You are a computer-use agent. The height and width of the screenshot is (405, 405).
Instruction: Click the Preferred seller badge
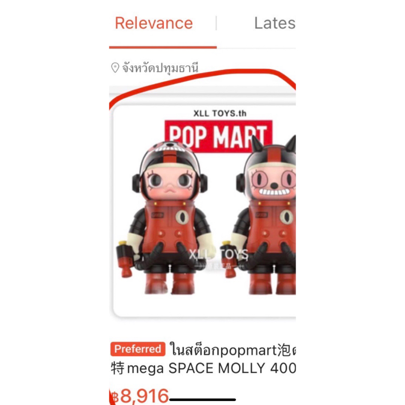coord(138,349)
